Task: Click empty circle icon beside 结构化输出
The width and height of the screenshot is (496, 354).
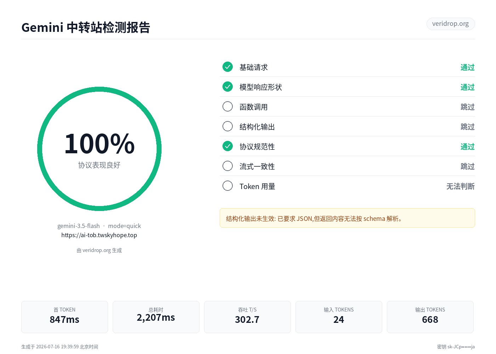Action: (x=227, y=126)
